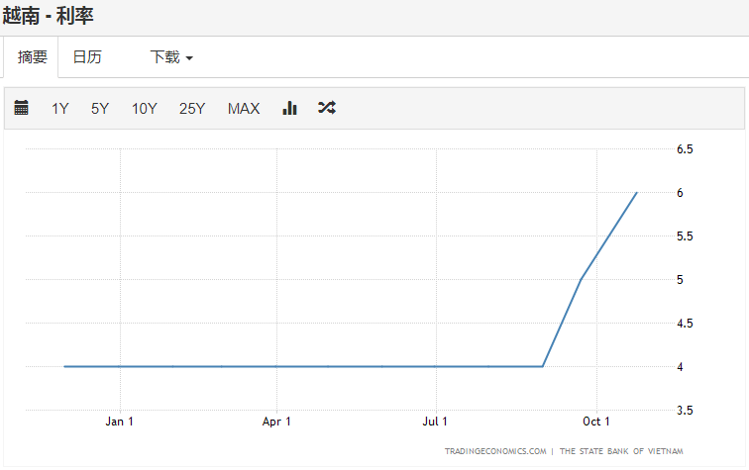Select the 10Y time range
This screenshot has width=749, height=470.
(145, 108)
